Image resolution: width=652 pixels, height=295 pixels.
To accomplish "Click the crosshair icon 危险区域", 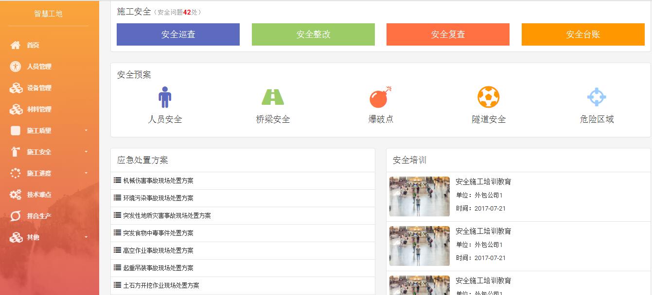I will [597, 97].
